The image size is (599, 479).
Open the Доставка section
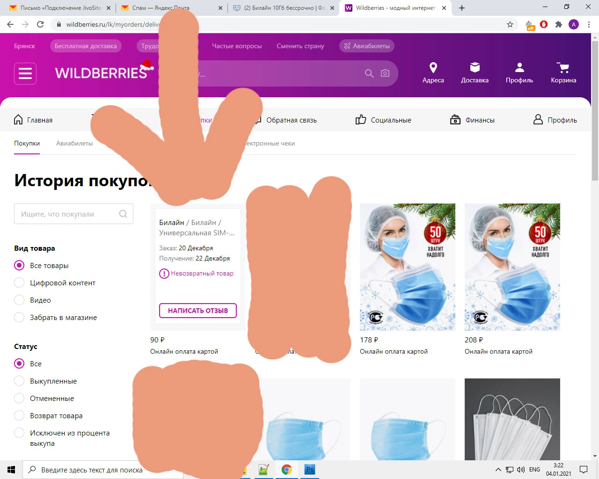point(475,73)
